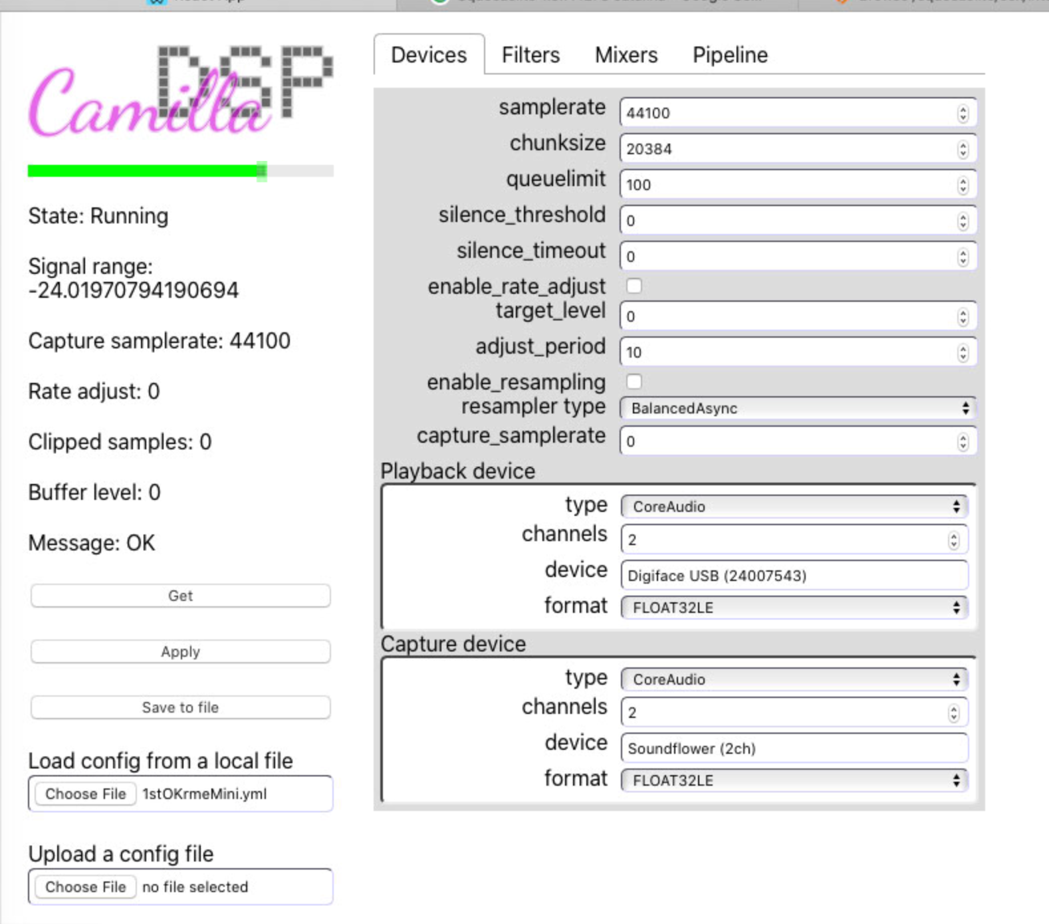Click the chunksize stepper arrows

point(963,149)
